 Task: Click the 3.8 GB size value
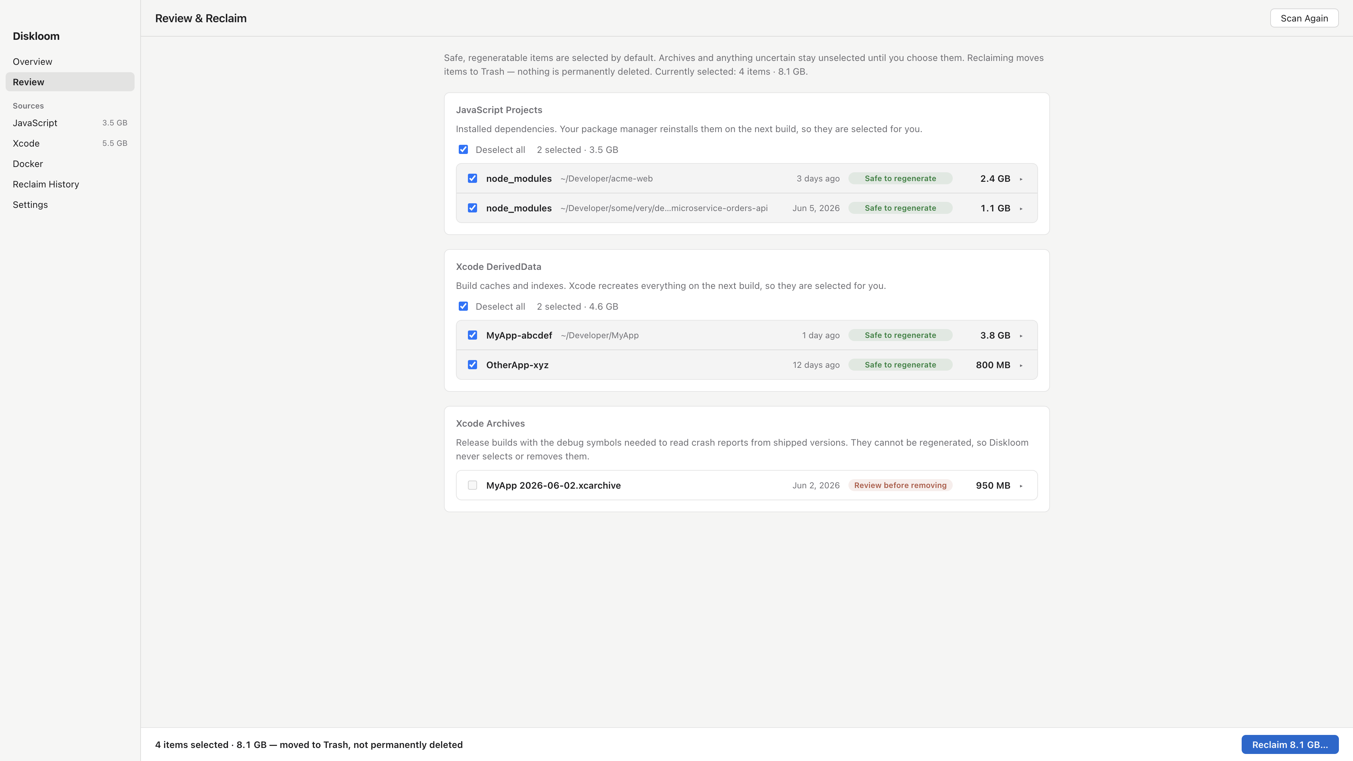click(995, 335)
